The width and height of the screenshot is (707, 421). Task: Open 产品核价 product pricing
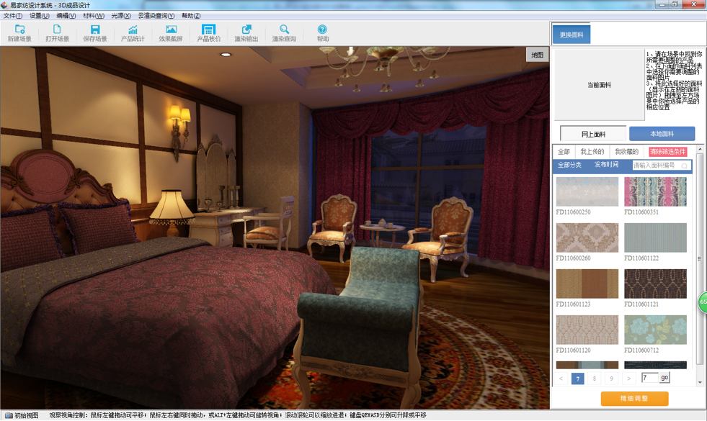pos(208,33)
